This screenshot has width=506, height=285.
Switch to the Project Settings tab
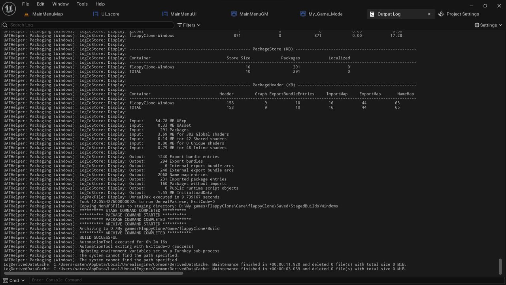(463, 14)
